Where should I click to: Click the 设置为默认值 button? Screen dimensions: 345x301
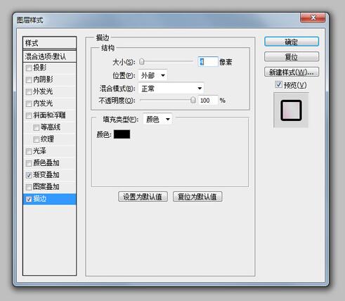pos(143,196)
